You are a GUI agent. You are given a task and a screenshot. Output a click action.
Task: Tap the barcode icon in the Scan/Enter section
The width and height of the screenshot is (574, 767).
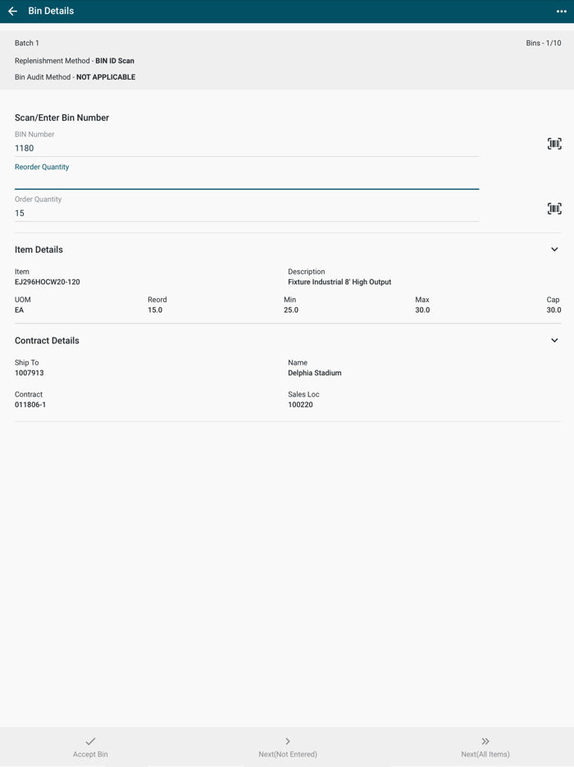[x=554, y=143]
